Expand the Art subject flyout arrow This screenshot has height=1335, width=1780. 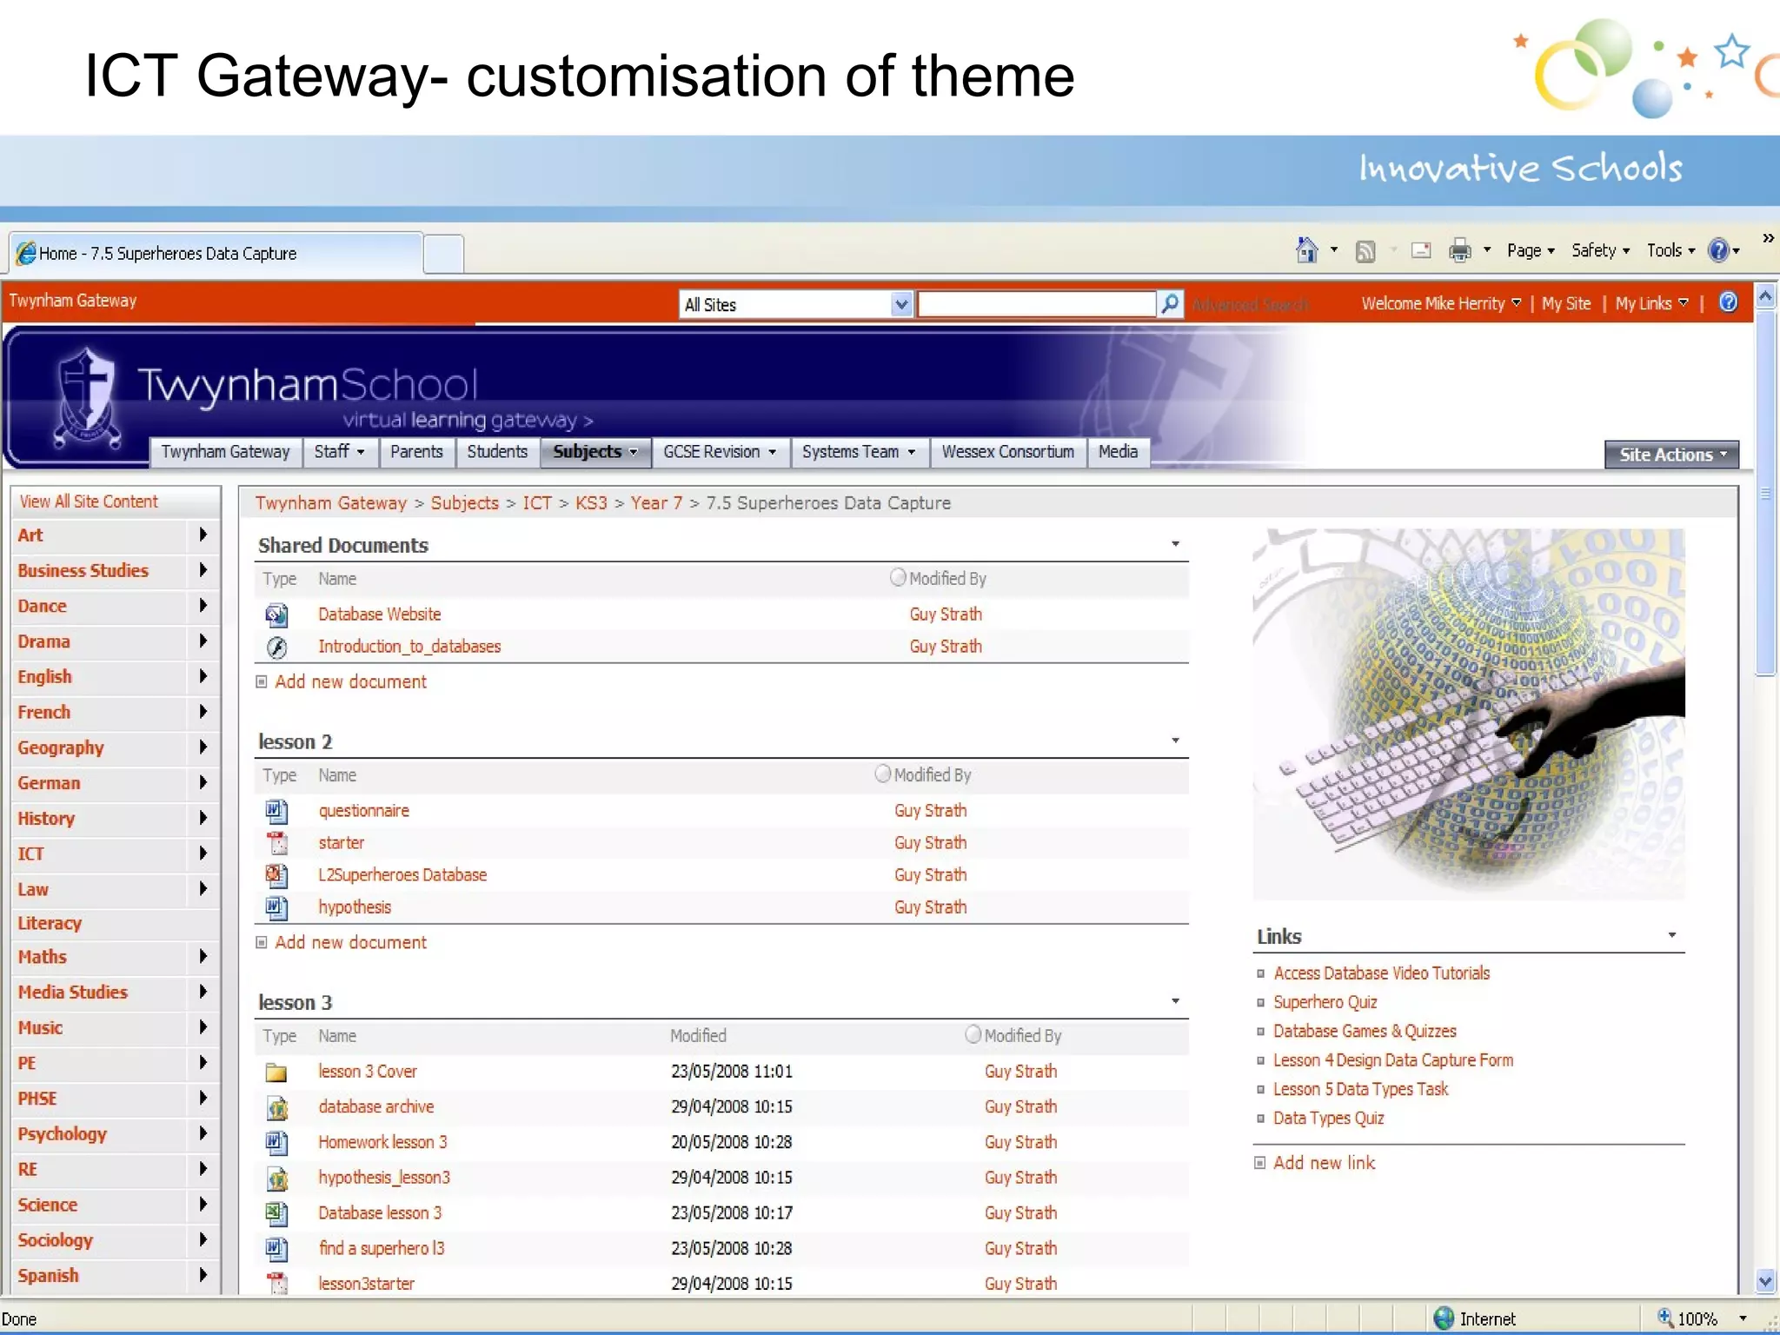[x=203, y=535]
